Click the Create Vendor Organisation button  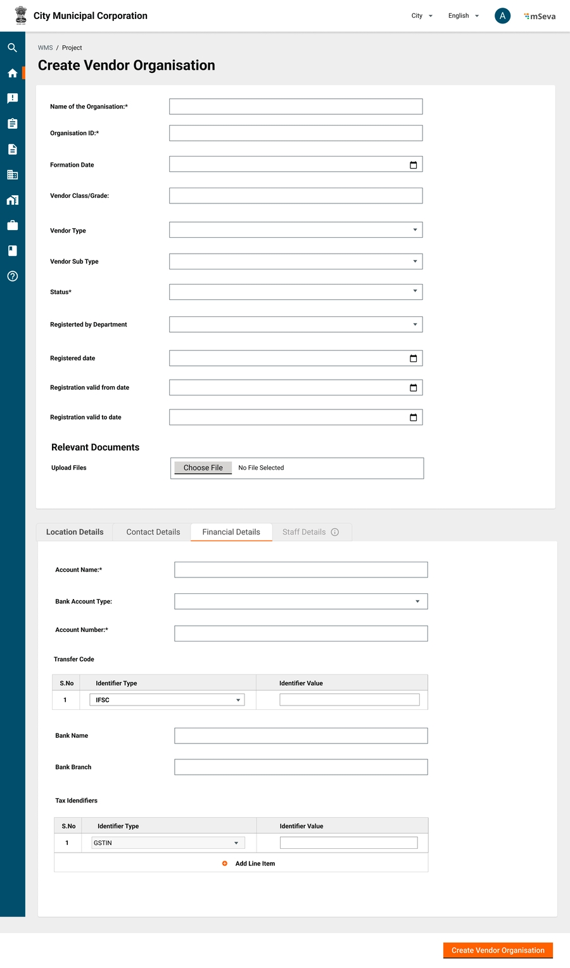coord(497,950)
